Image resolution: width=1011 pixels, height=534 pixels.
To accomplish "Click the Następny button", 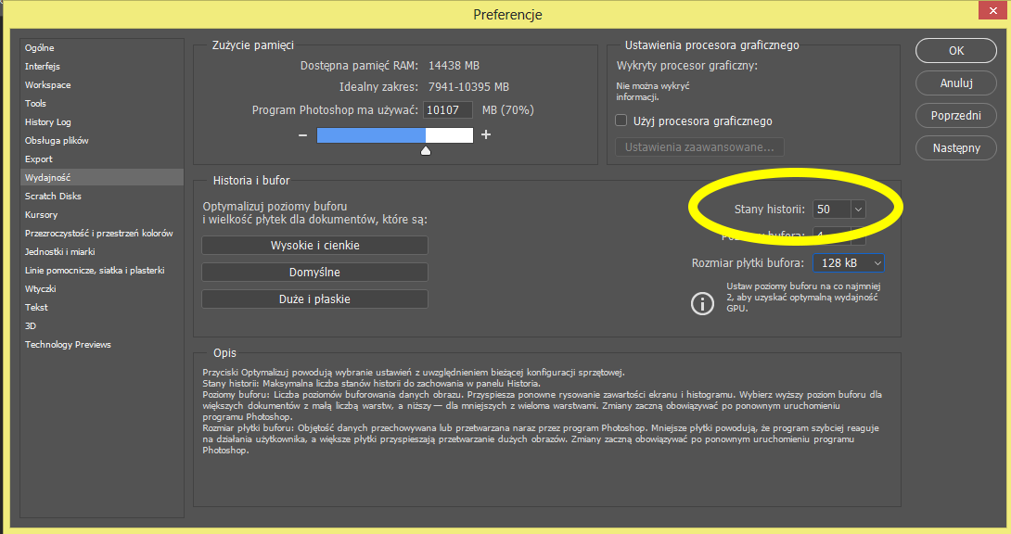I will click(956, 147).
